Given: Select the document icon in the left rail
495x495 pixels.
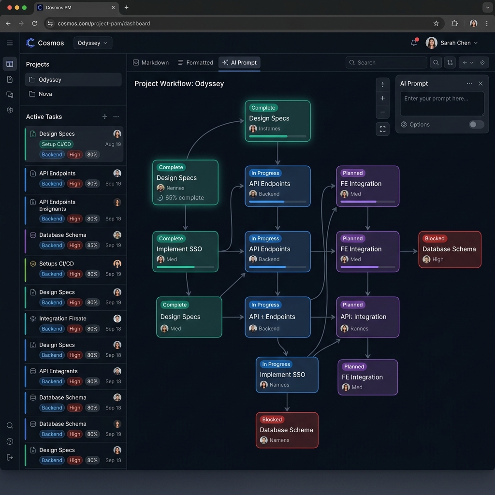Looking at the screenshot, I should [x=10, y=79].
